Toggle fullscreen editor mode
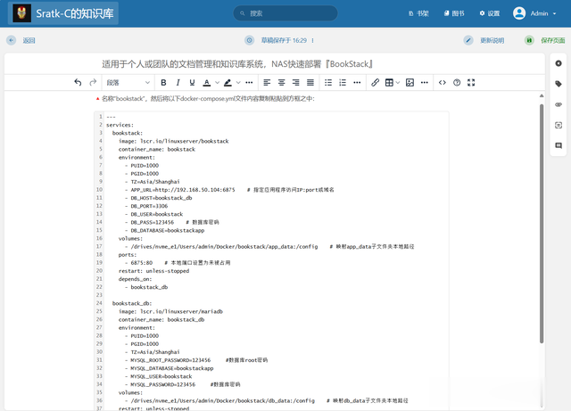Viewport: 571px width, 411px height. click(x=471, y=83)
